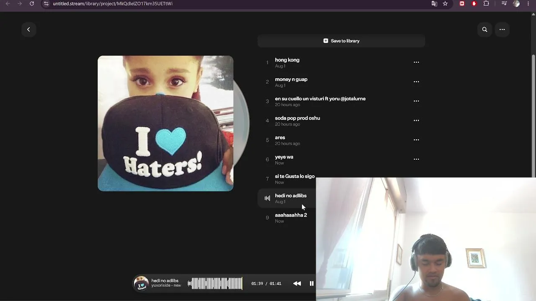Screen dimensions: 536x301
Task: Open options for soda pop prod oshu
Action: tap(416, 120)
